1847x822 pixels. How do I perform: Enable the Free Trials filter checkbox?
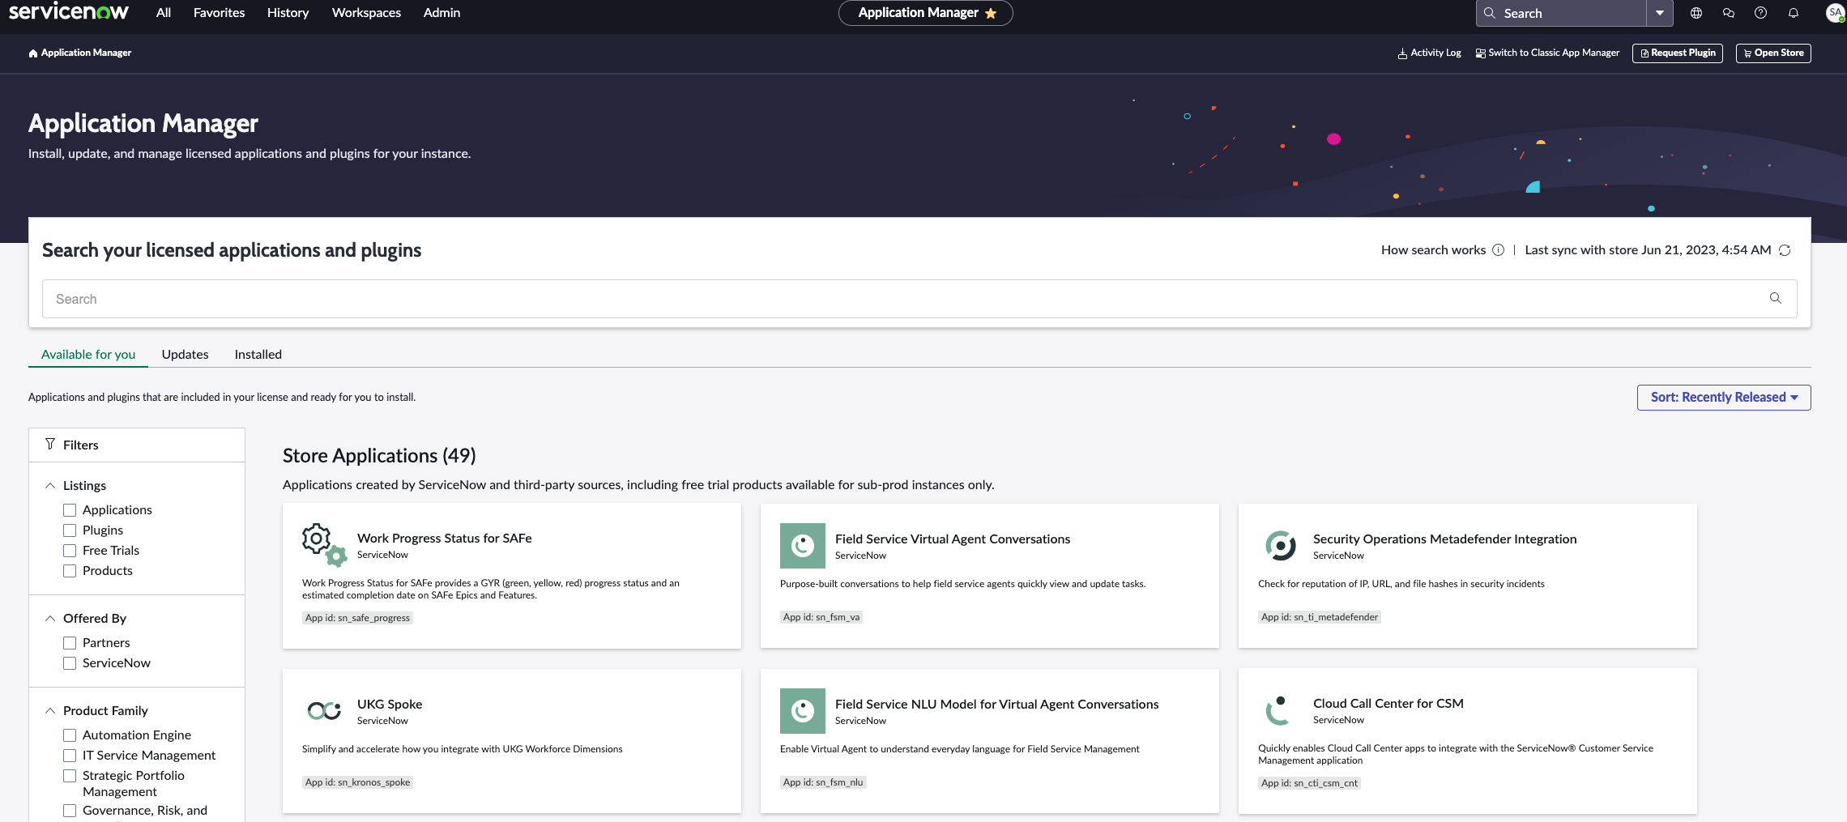[x=70, y=551]
